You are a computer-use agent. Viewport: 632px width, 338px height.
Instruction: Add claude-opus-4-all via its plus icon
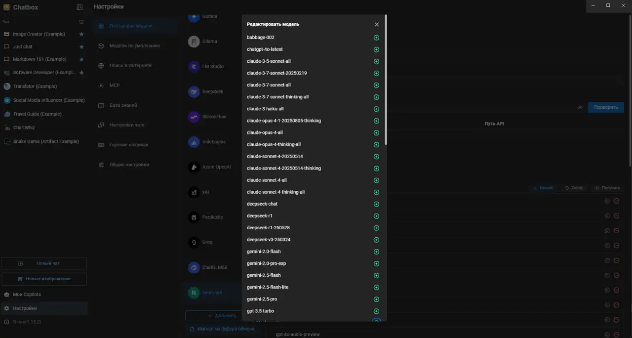pyautogui.click(x=376, y=133)
